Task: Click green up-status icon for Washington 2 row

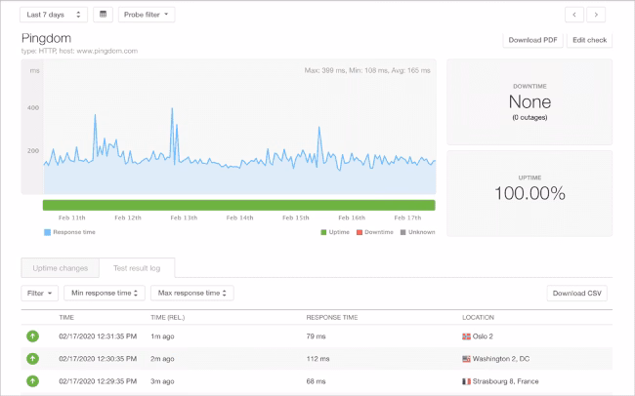Action: click(33, 359)
